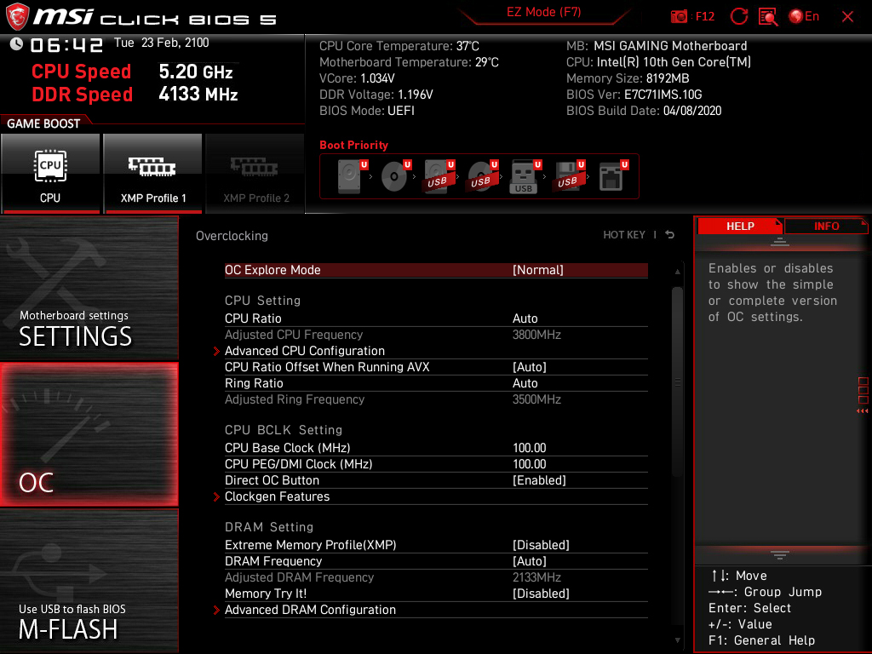Open the OC overclocking section
This screenshot has height=654, width=872.
click(x=89, y=435)
